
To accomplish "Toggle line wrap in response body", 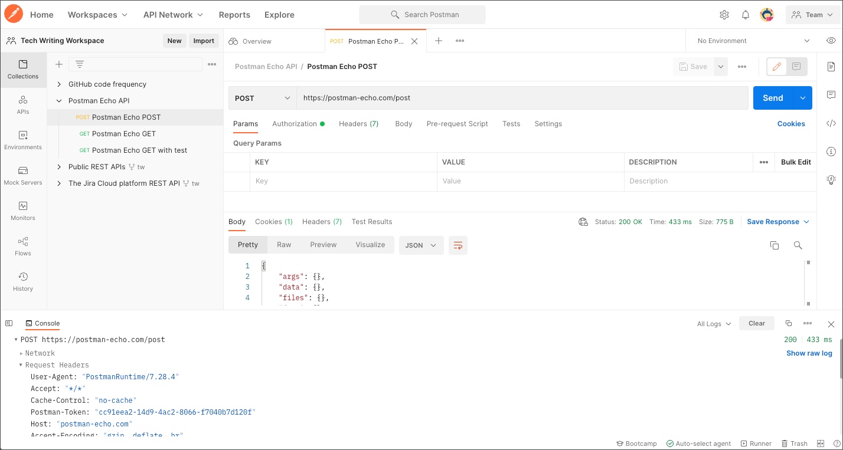I will tap(458, 245).
